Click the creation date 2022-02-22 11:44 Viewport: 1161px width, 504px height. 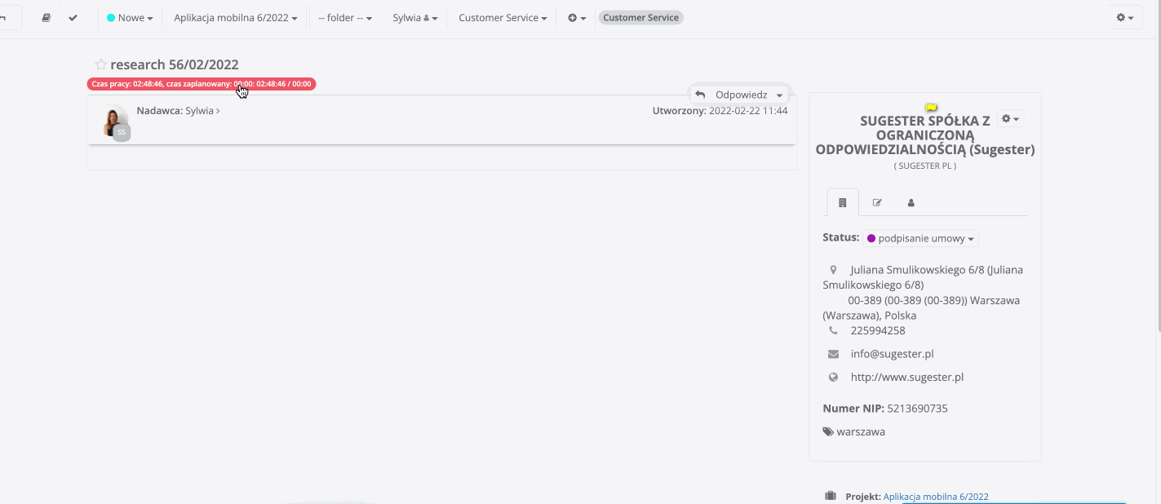click(x=748, y=111)
